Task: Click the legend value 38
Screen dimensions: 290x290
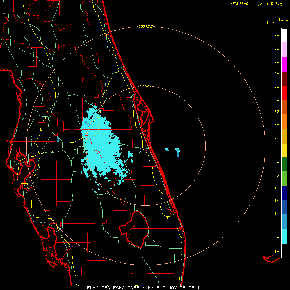Action: click(x=277, y=124)
